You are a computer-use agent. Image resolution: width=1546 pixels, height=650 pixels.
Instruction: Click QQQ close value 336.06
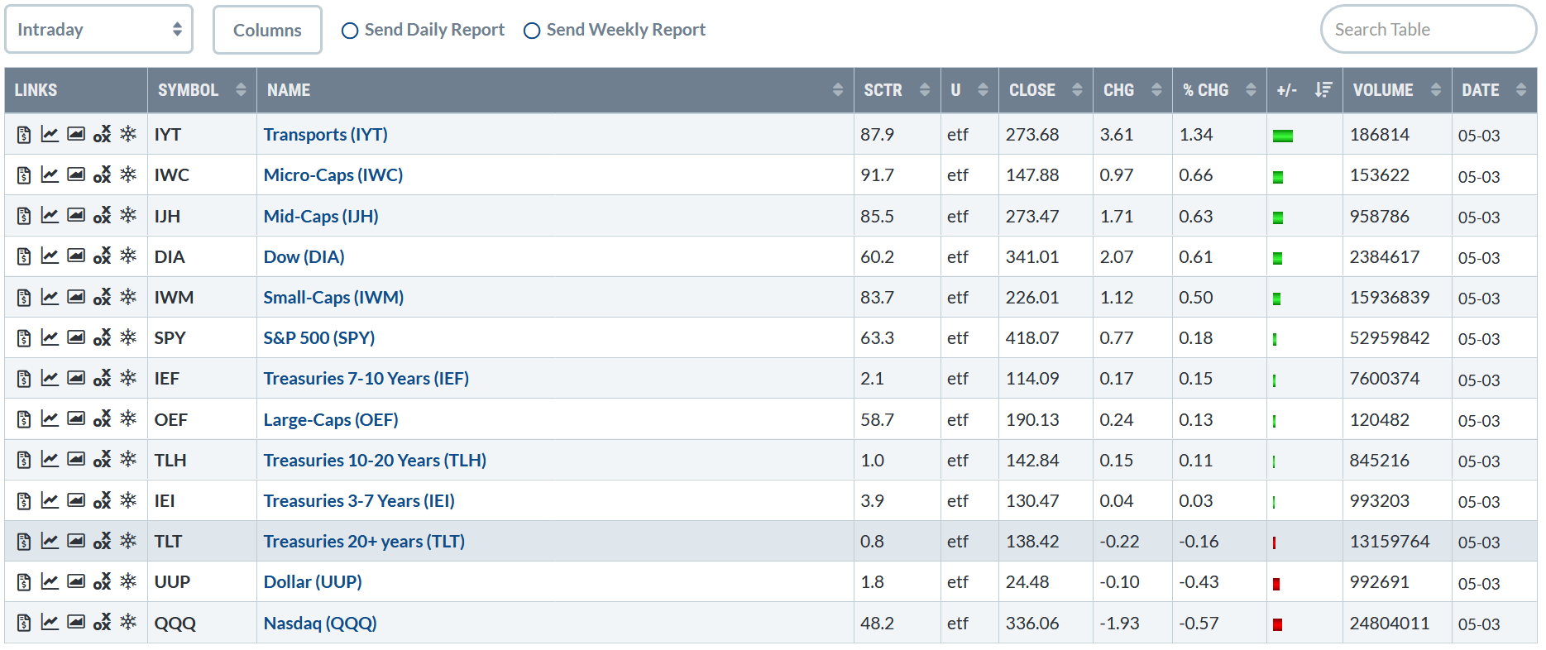[x=1032, y=623]
